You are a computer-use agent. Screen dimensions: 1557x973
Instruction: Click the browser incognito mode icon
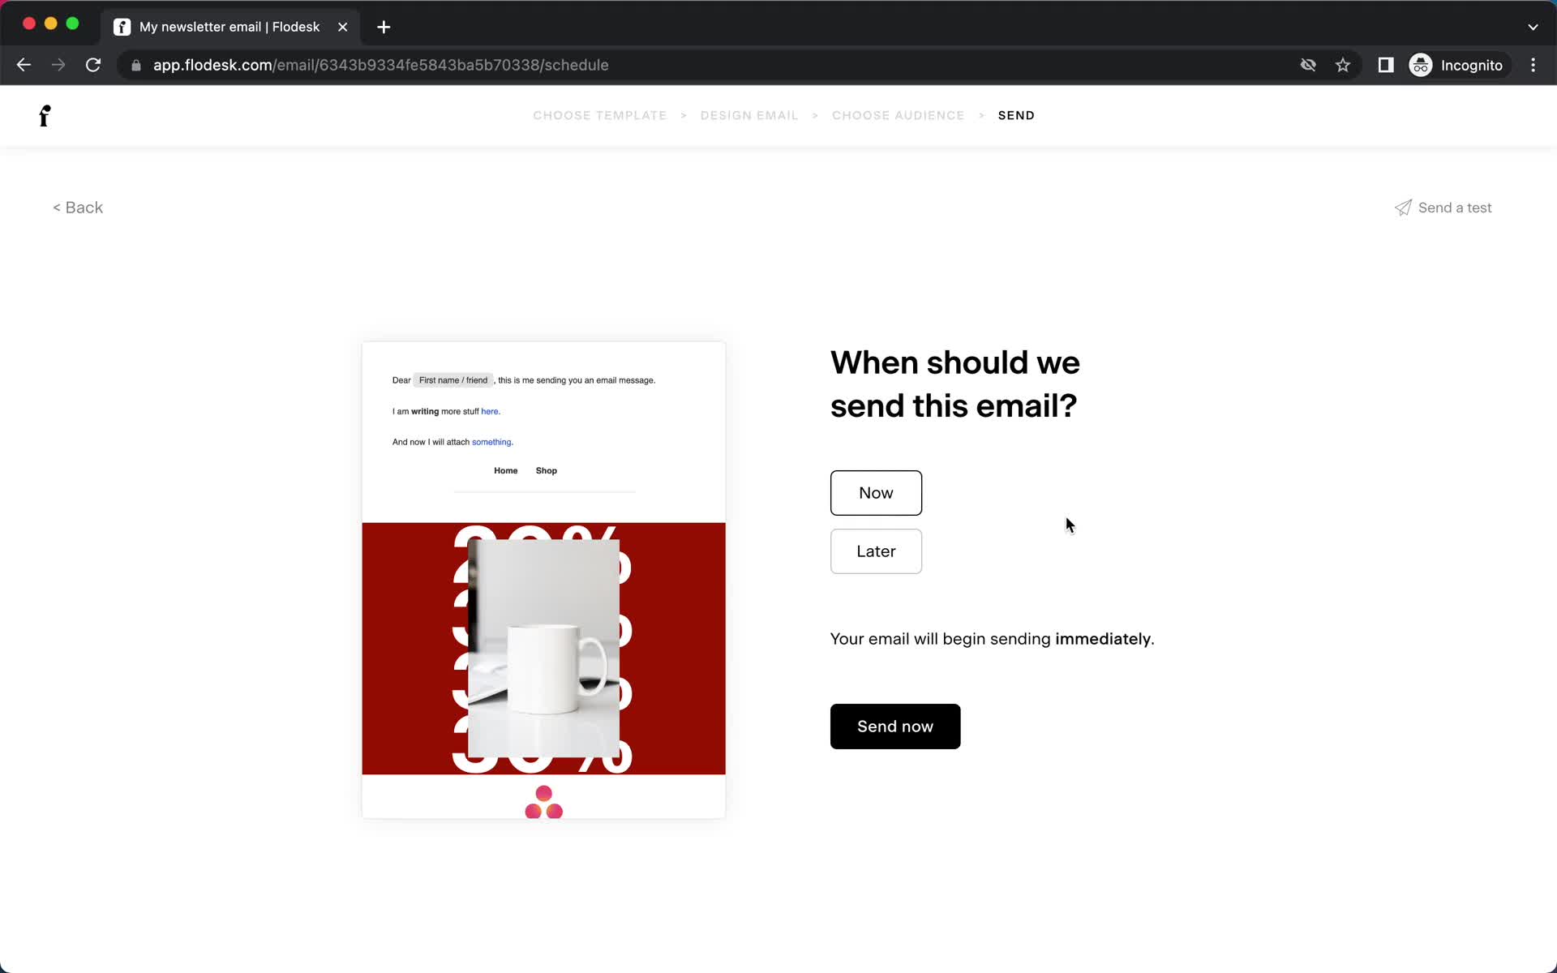[x=1420, y=65]
